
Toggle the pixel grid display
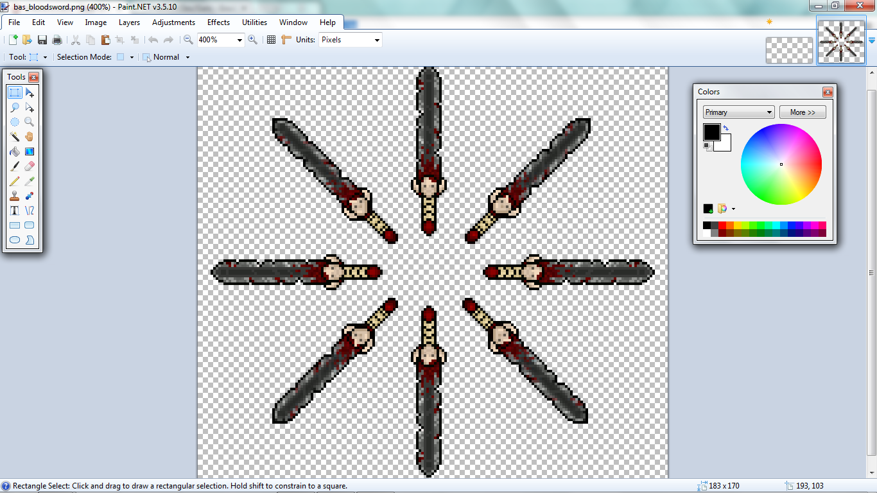point(271,40)
